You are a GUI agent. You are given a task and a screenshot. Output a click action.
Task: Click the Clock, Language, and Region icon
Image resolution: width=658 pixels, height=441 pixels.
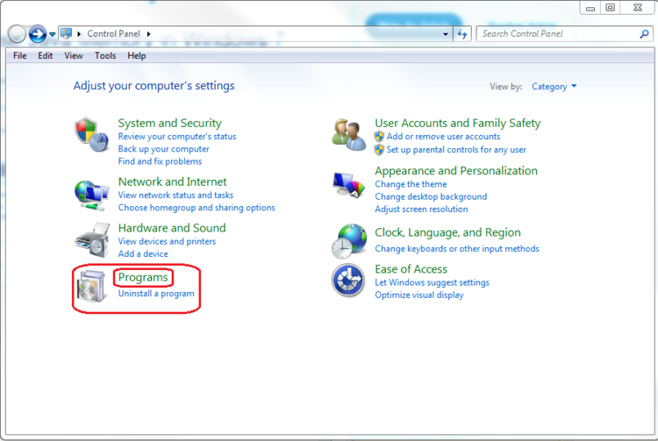[x=348, y=240]
